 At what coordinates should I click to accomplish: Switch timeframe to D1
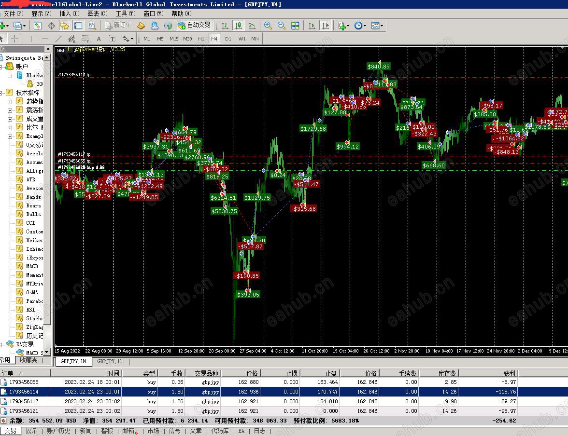pyautogui.click(x=228, y=39)
